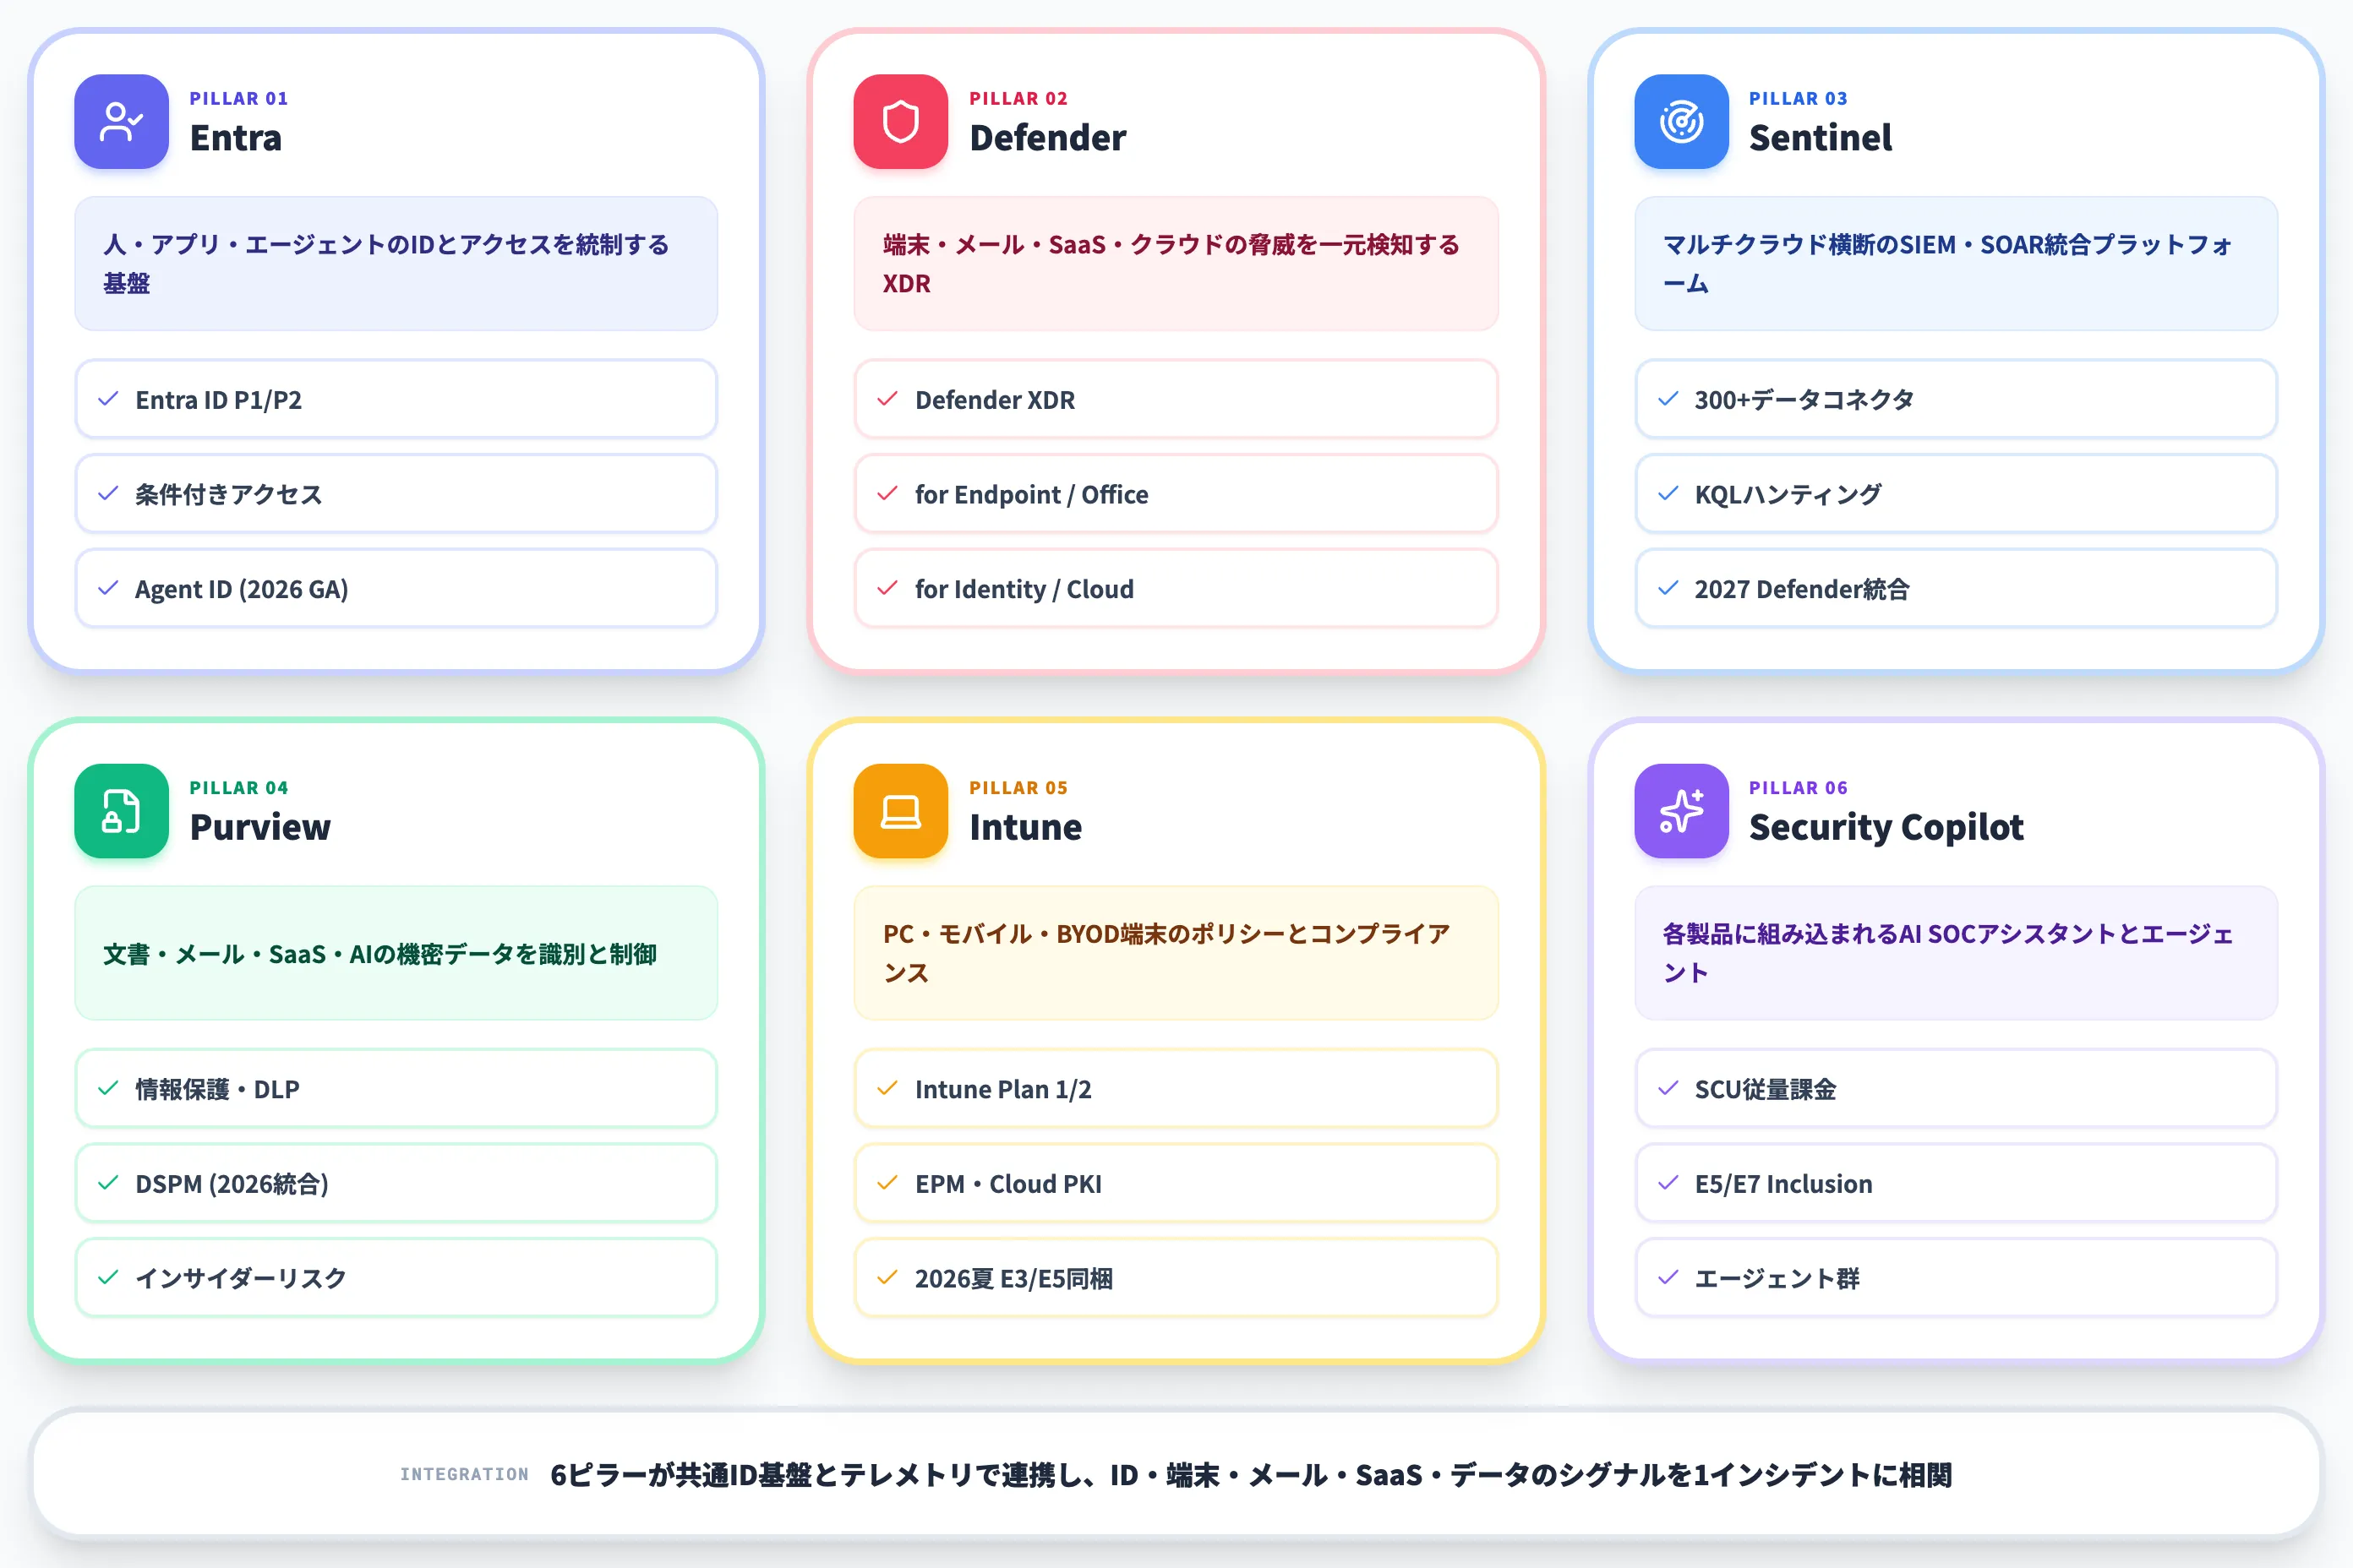The image size is (2353, 1568).
Task: Click the Defender heading
Action: [1047, 138]
